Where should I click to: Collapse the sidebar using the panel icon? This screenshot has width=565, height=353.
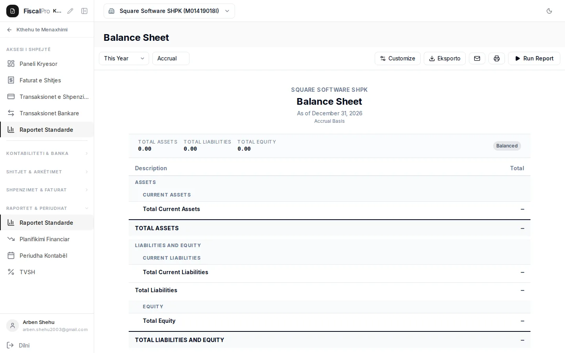tap(84, 11)
